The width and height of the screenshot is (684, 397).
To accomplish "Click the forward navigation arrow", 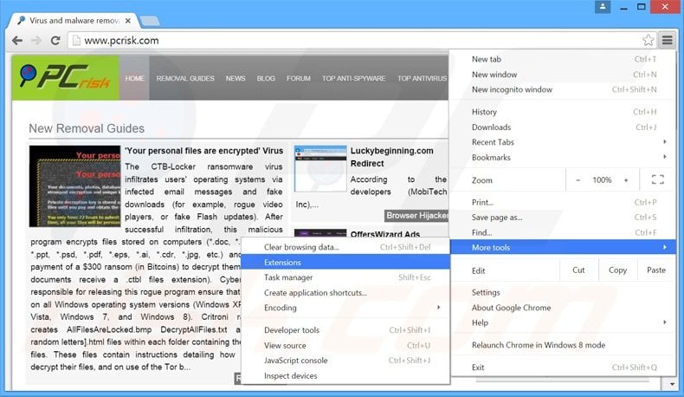I will [36, 41].
